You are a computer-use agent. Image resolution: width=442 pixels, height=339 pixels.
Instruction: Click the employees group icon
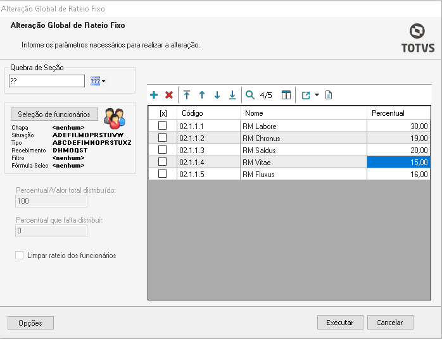click(115, 118)
